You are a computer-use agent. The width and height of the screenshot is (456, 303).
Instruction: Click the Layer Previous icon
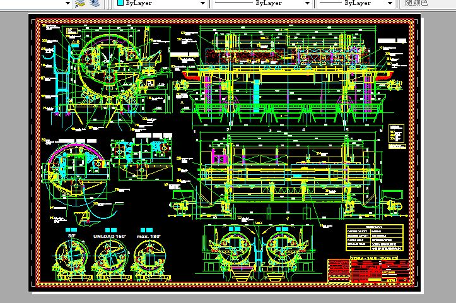point(94,4)
